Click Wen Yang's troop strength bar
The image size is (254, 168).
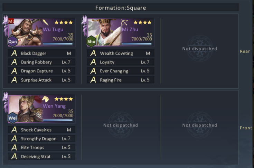coord(58,120)
